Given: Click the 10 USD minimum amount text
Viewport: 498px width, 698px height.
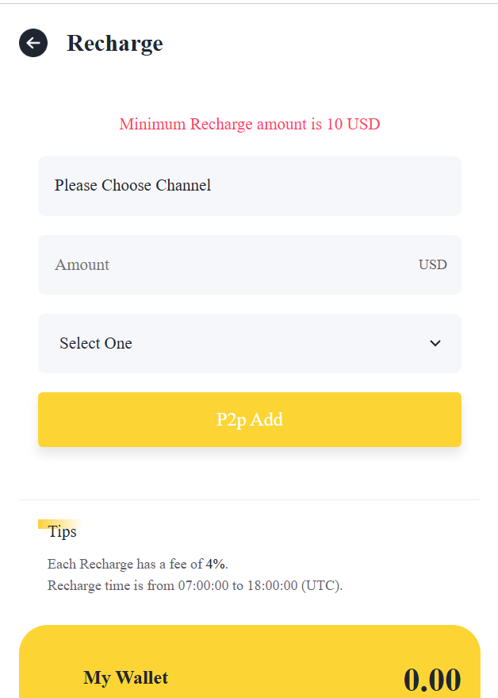Looking at the screenshot, I should (354, 124).
